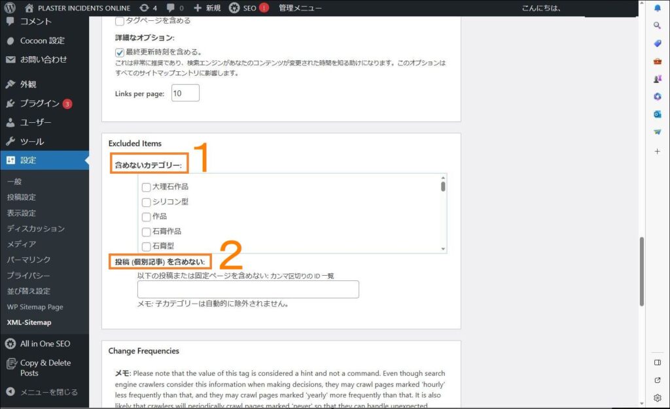The width and height of the screenshot is (670, 409).
Task: Click the browser sidebar Outlook icon
Action: tap(657, 114)
